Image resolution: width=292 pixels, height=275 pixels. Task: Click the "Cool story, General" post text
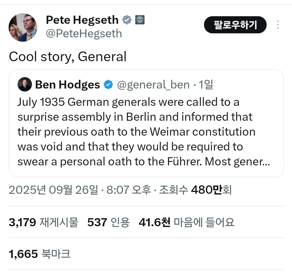tap(67, 57)
